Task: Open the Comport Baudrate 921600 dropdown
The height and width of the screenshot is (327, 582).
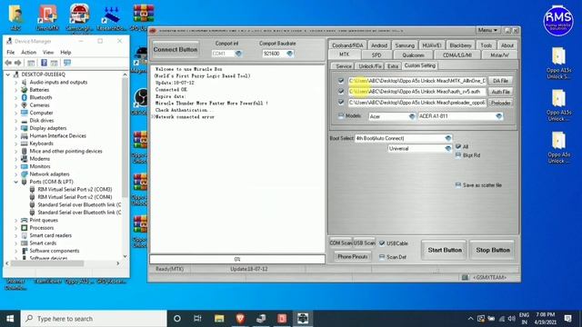Action: 290,54
